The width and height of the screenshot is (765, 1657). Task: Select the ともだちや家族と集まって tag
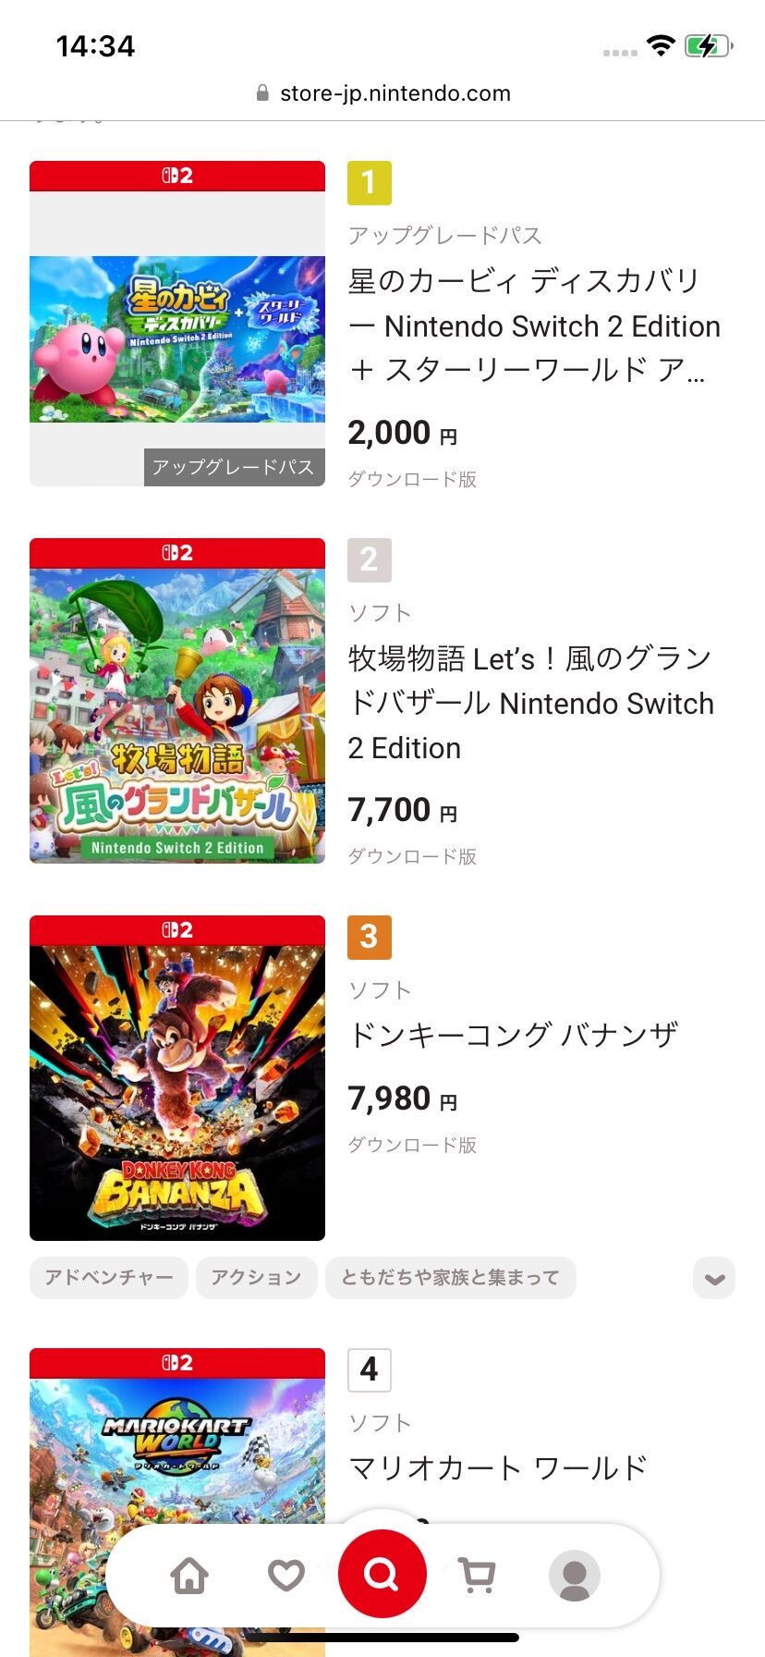coord(450,1278)
